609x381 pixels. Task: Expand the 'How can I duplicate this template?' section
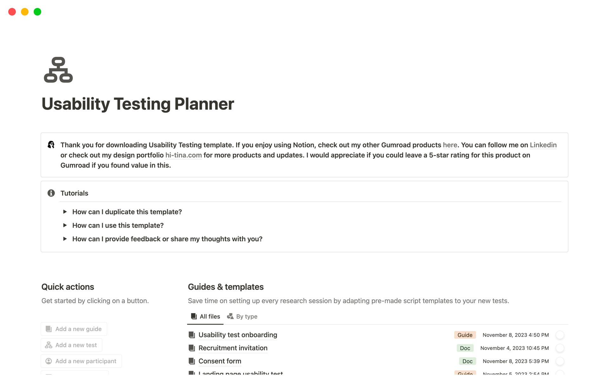pos(65,212)
